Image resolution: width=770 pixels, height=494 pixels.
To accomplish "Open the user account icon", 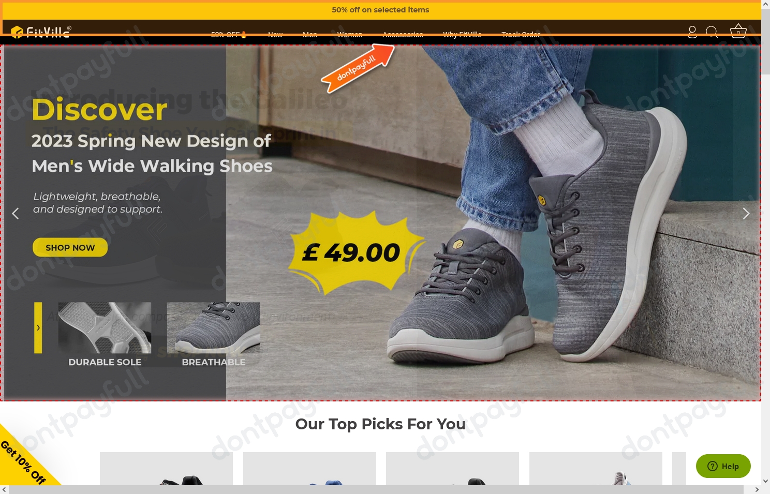I will click(692, 32).
